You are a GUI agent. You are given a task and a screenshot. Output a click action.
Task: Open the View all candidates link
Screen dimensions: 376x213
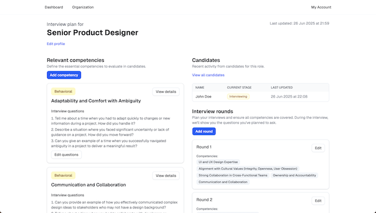[x=208, y=75]
